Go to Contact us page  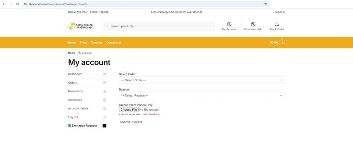pyautogui.click(x=113, y=43)
